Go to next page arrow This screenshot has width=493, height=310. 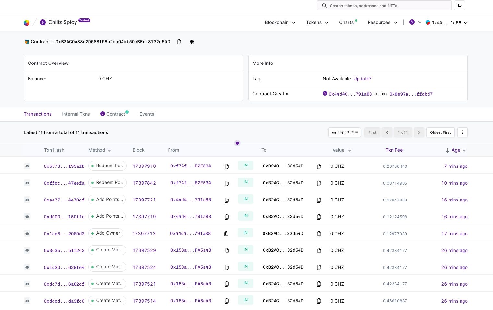[x=419, y=132]
